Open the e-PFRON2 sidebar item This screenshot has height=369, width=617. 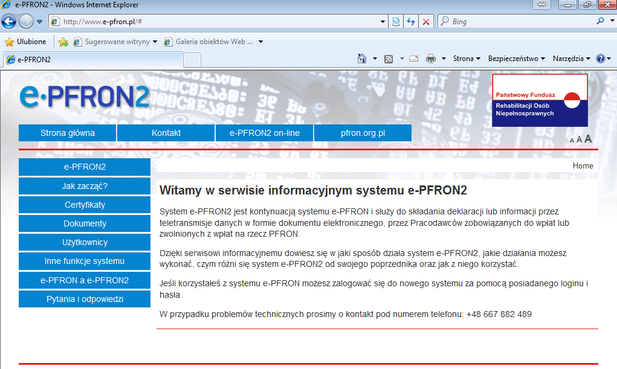85,167
